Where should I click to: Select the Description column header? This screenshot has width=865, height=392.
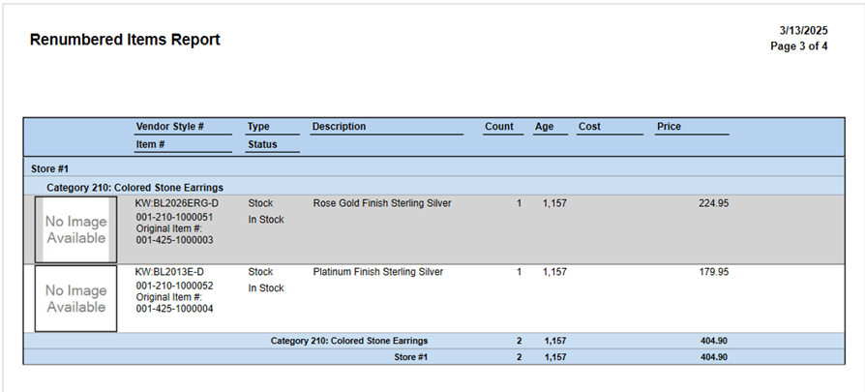pos(339,127)
